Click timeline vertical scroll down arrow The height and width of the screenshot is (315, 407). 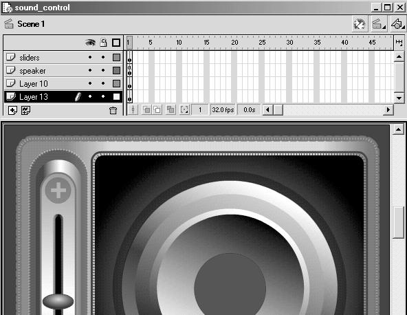point(399,98)
